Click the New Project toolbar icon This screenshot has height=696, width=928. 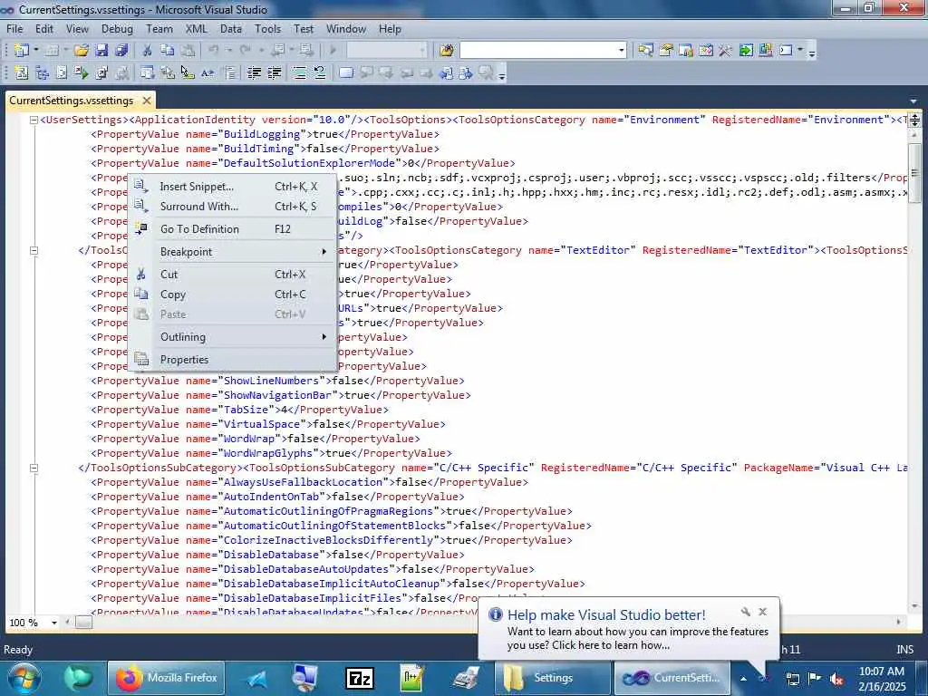(22, 51)
